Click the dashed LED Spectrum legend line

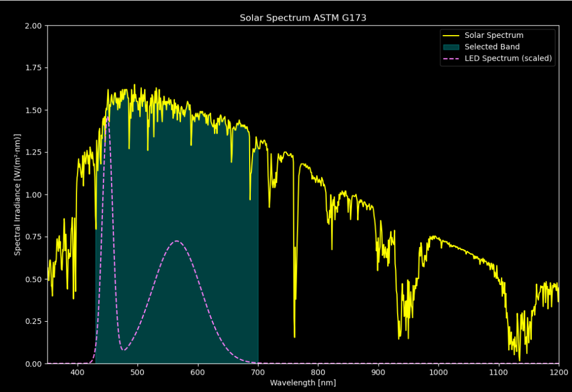coord(451,58)
